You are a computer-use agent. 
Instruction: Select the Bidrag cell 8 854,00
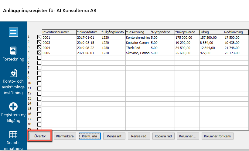click(212, 43)
